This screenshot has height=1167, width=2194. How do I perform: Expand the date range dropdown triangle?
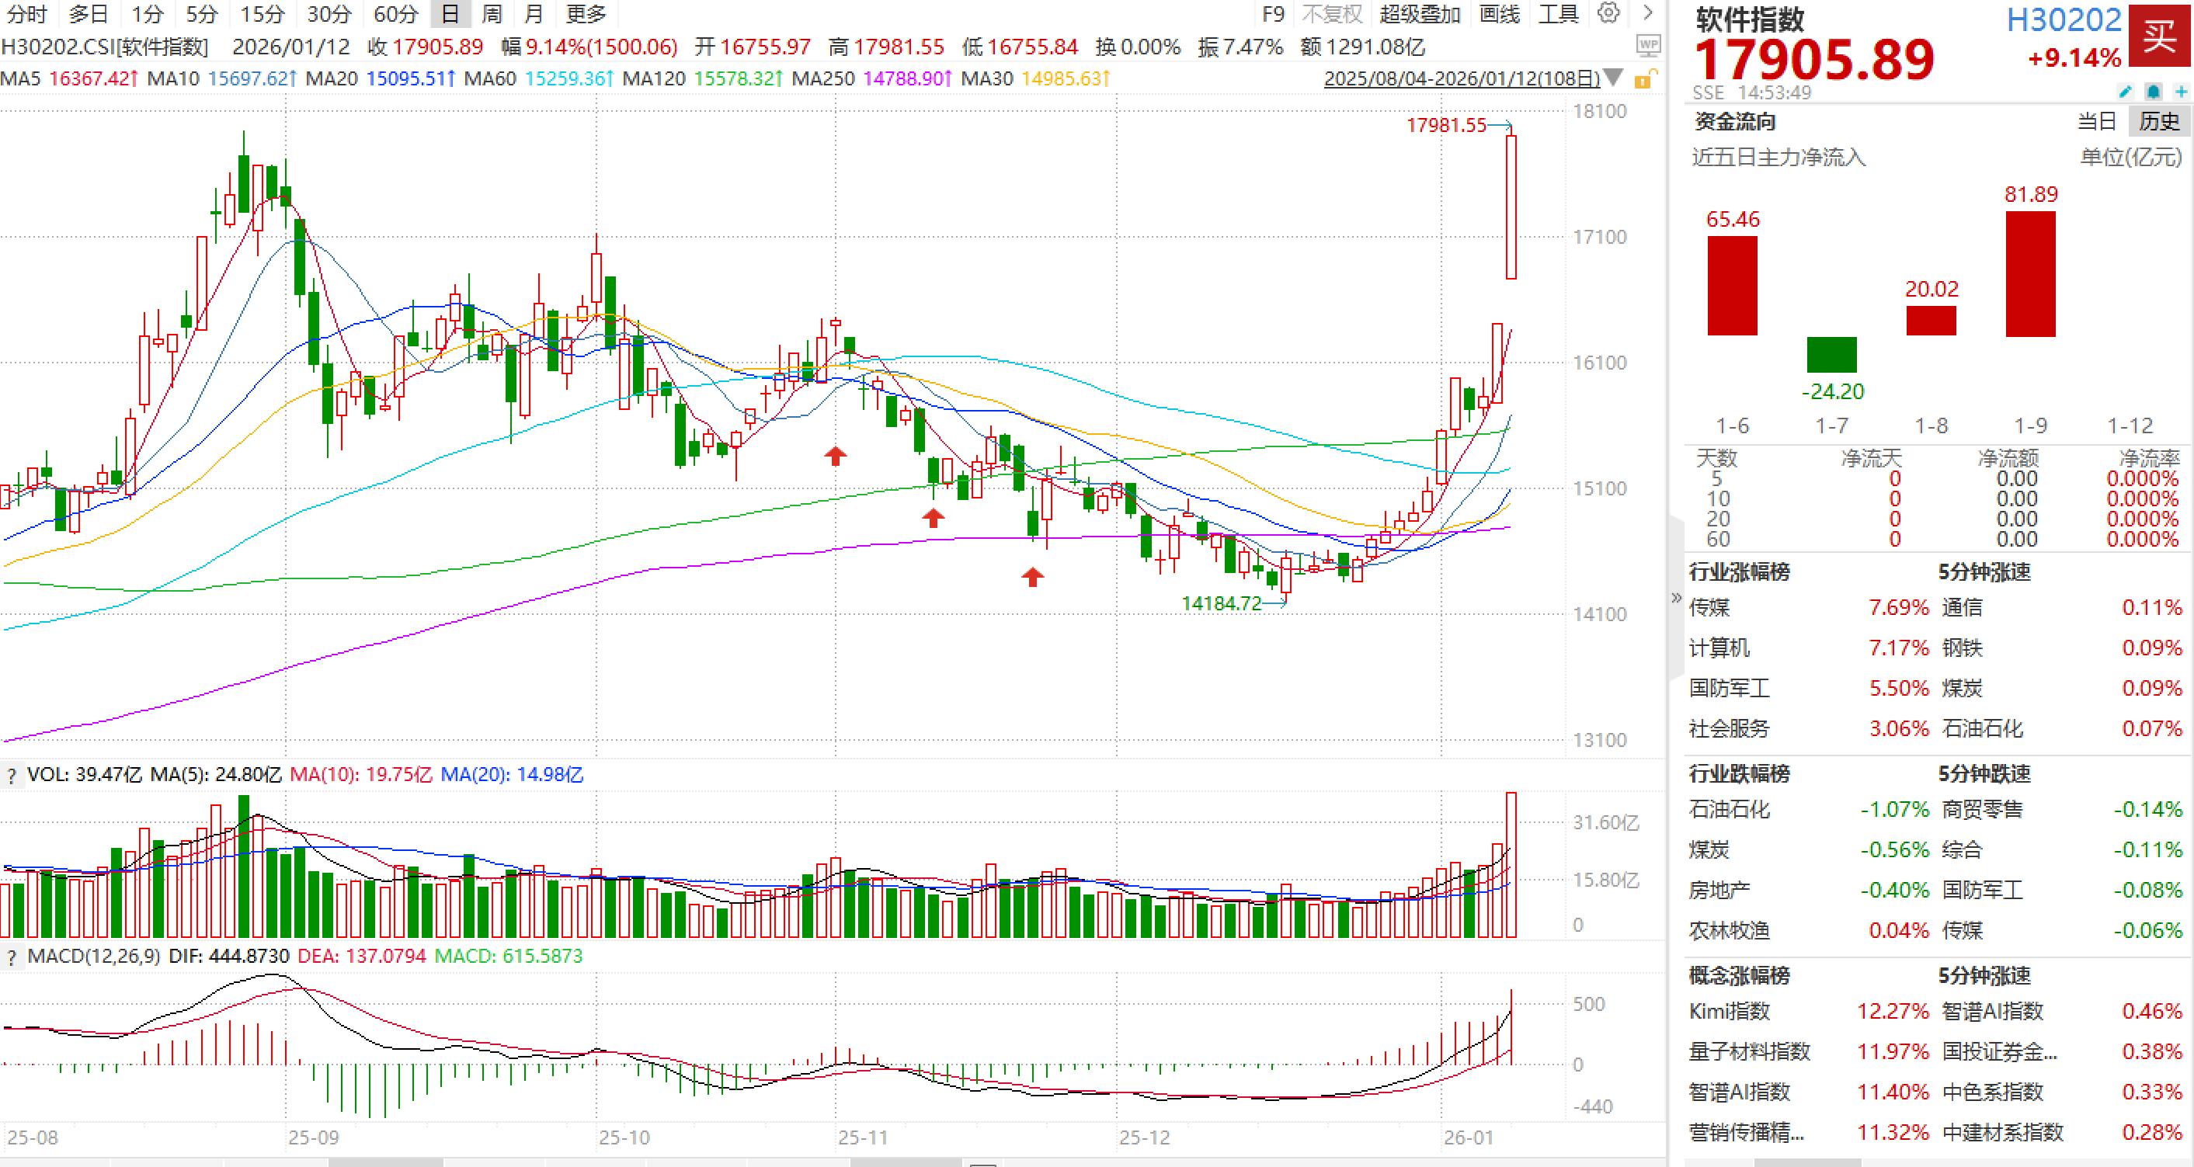coord(1612,78)
